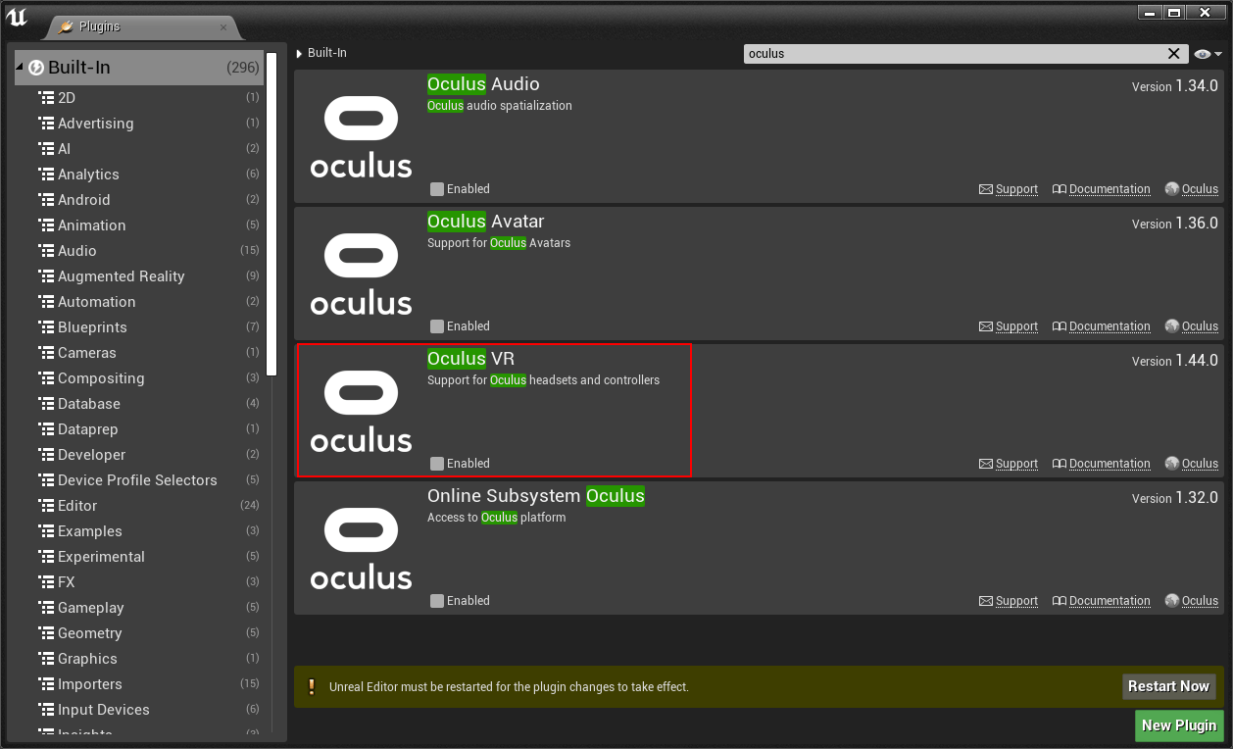Select the Animation category
This screenshot has height=749, width=1233.
click(139, 225)
